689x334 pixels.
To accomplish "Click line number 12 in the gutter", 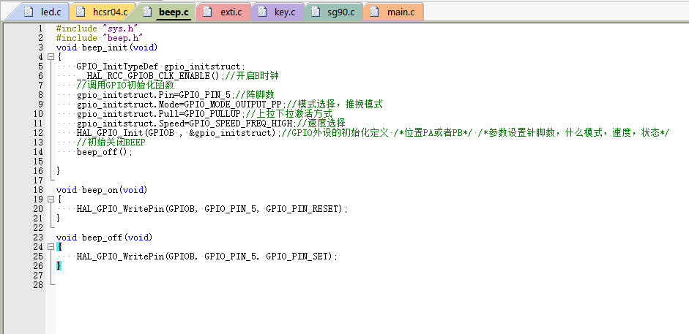I will [38, 133].
